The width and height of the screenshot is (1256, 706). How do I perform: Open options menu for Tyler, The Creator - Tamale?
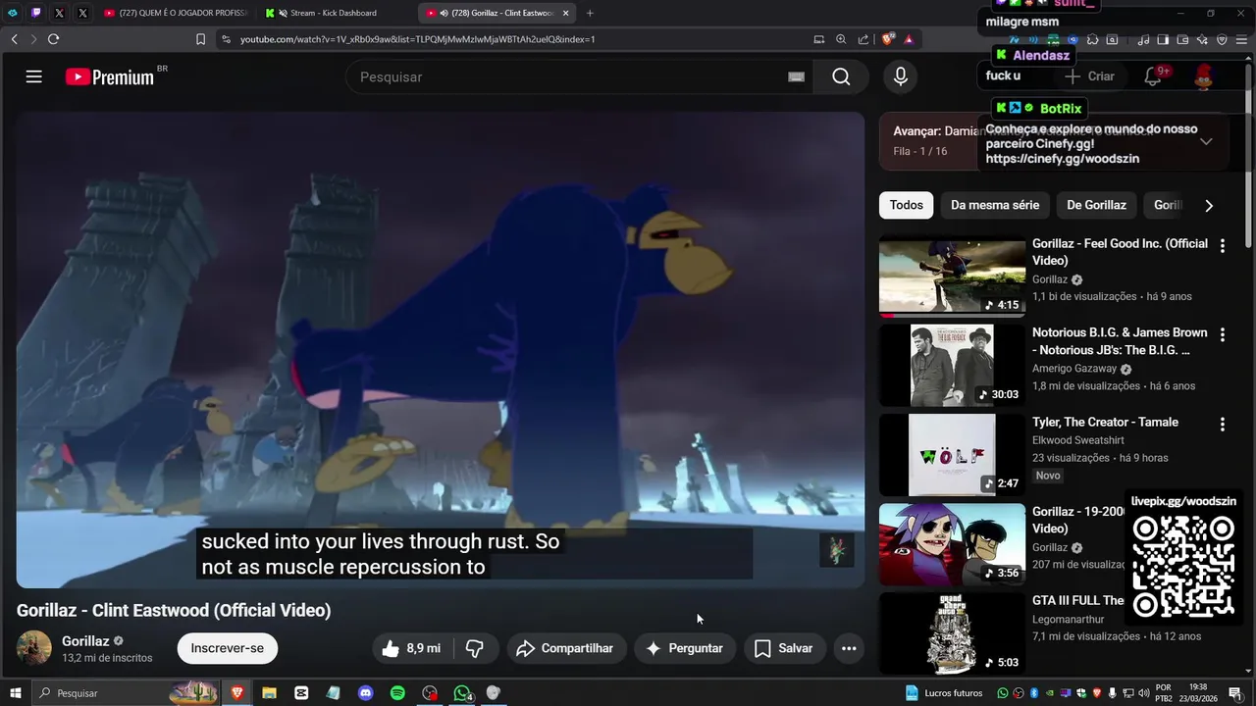(x=1223, y=425)
